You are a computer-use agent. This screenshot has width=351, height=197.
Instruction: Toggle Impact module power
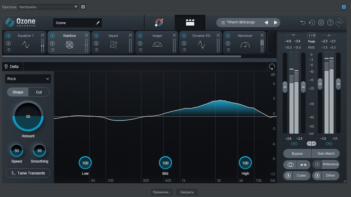pyautogui.click(x=96, y=36)
